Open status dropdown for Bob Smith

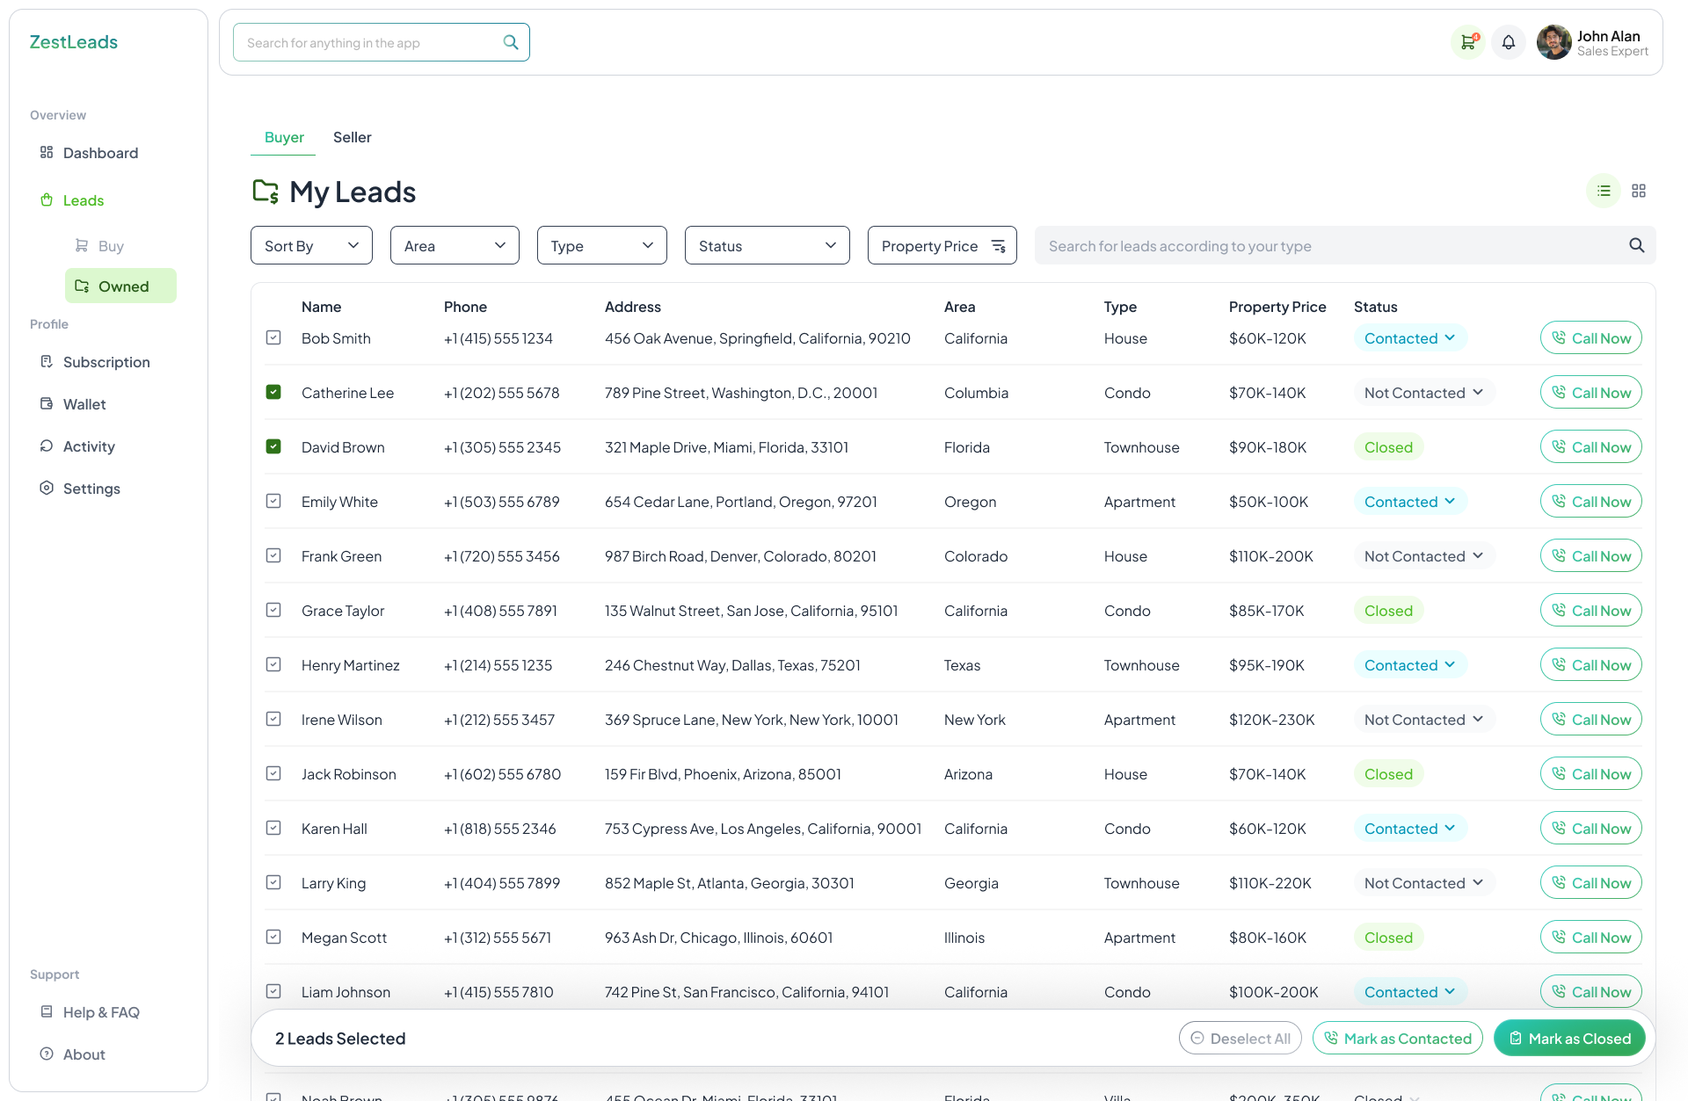pos(1408,337)
